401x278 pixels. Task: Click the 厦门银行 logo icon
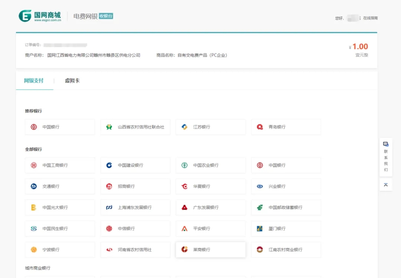260,229
